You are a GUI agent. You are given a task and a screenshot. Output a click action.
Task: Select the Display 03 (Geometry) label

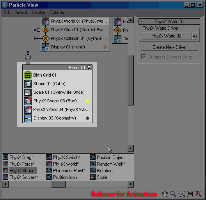[55, 118]
